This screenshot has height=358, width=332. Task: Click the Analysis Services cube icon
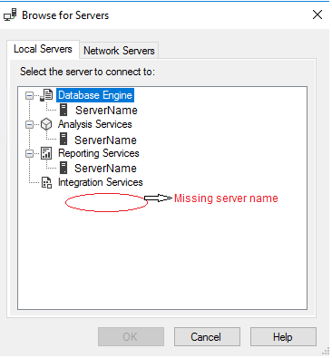click(x=46, y=124)
